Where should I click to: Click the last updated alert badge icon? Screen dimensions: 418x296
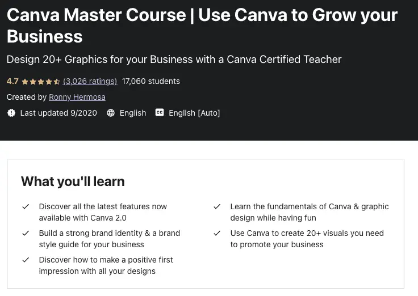click(11, 113)
